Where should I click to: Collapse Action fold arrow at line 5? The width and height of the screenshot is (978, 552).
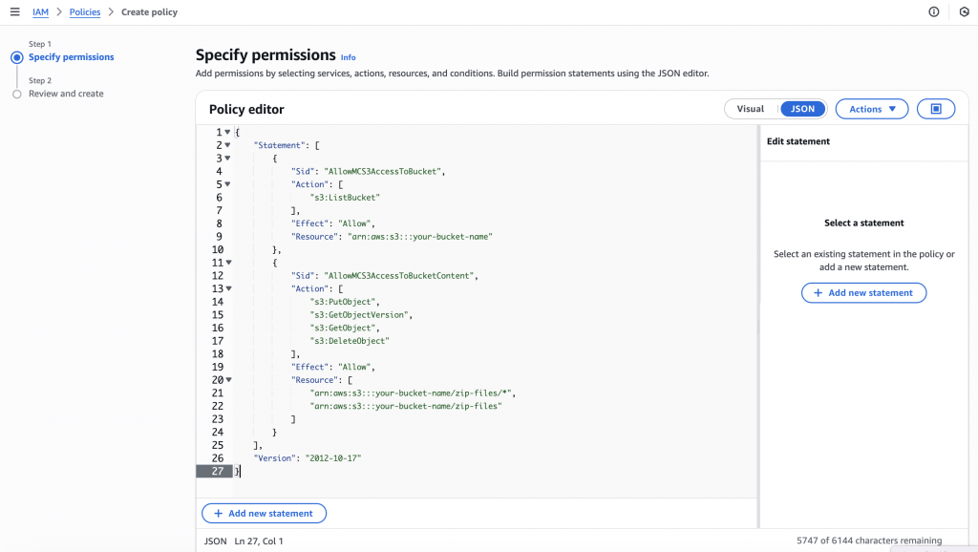(x=227, y=184)
